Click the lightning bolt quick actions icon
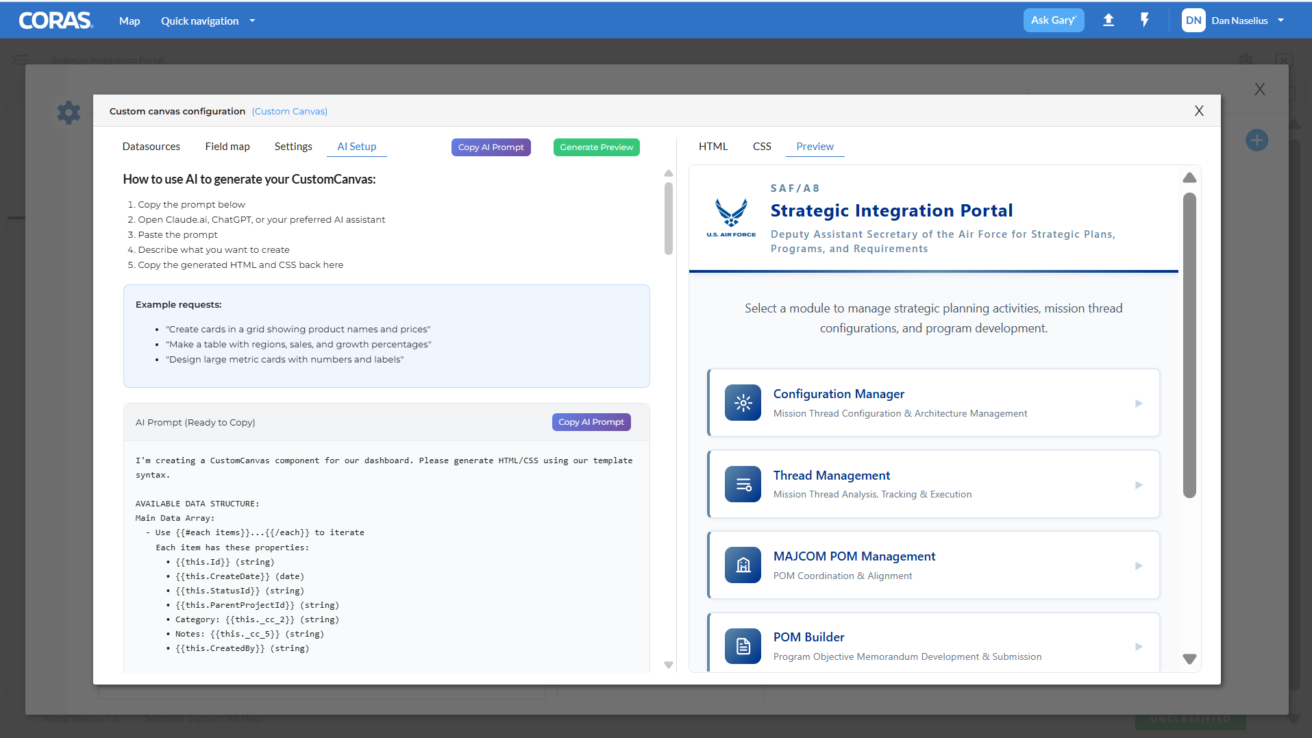The width and height of the screenshot is (1312, 738). pos(1145,21)
